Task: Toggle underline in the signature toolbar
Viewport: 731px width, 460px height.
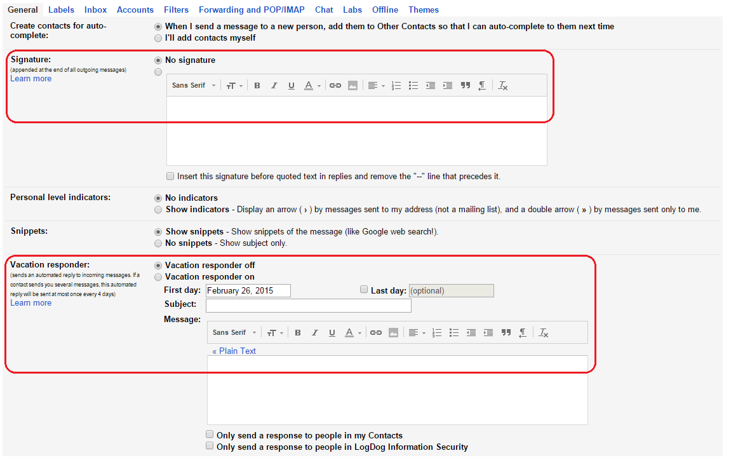Action: pyautogui.click(x=292, y=85)
